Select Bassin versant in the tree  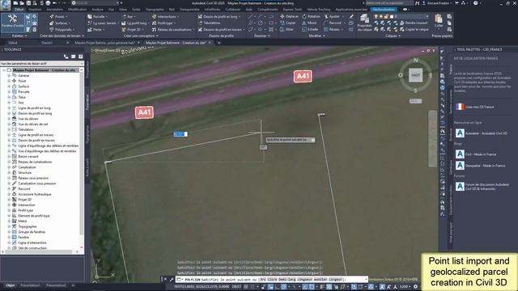(28, 157)
